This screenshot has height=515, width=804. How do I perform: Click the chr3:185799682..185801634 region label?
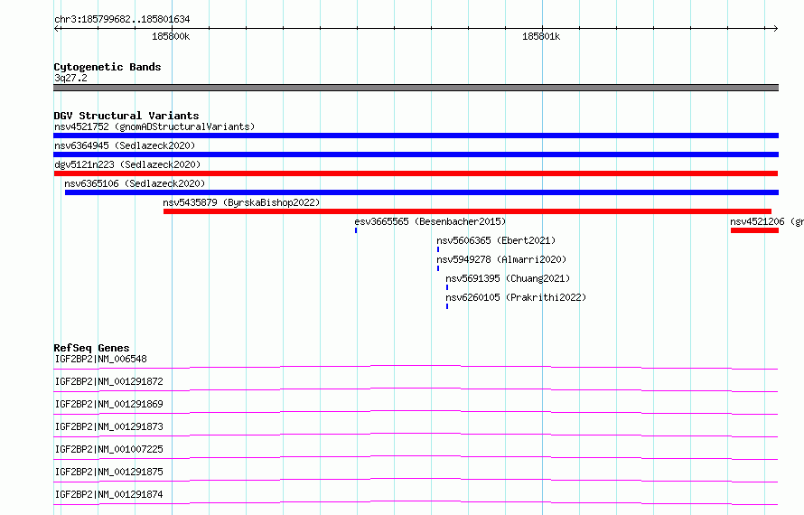122,20
